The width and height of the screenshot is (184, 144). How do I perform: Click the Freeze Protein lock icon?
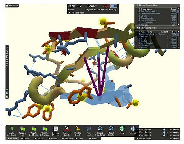pos(56,129)
